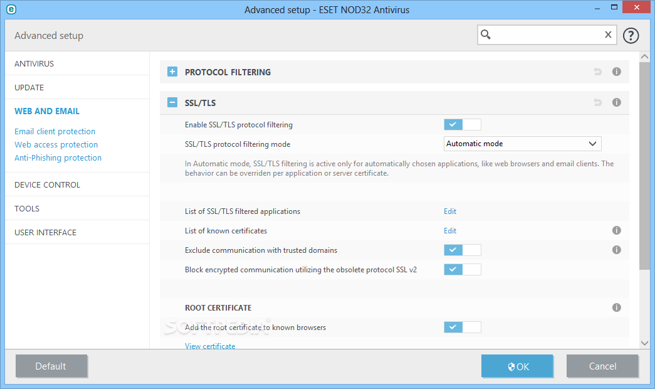Viewport: 655px width, 389px height.
Task: Show info for List of known certificates
Action: (x=617, y=230)
